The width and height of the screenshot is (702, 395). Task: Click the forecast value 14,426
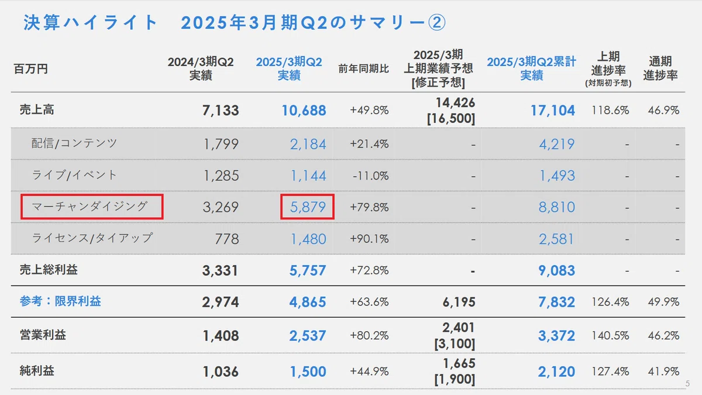tap(455, 102)
